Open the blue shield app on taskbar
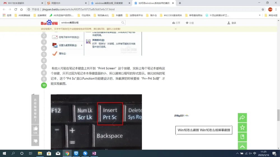The height and width of the screenshot is (157, 280). coord(76,153)
